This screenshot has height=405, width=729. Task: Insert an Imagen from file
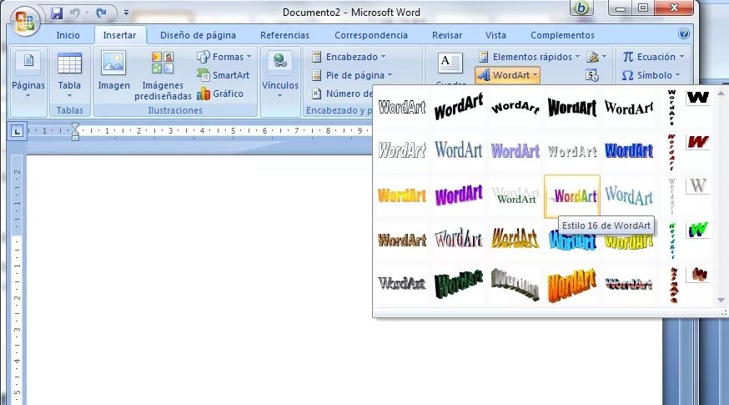click(x=114, y=71)
